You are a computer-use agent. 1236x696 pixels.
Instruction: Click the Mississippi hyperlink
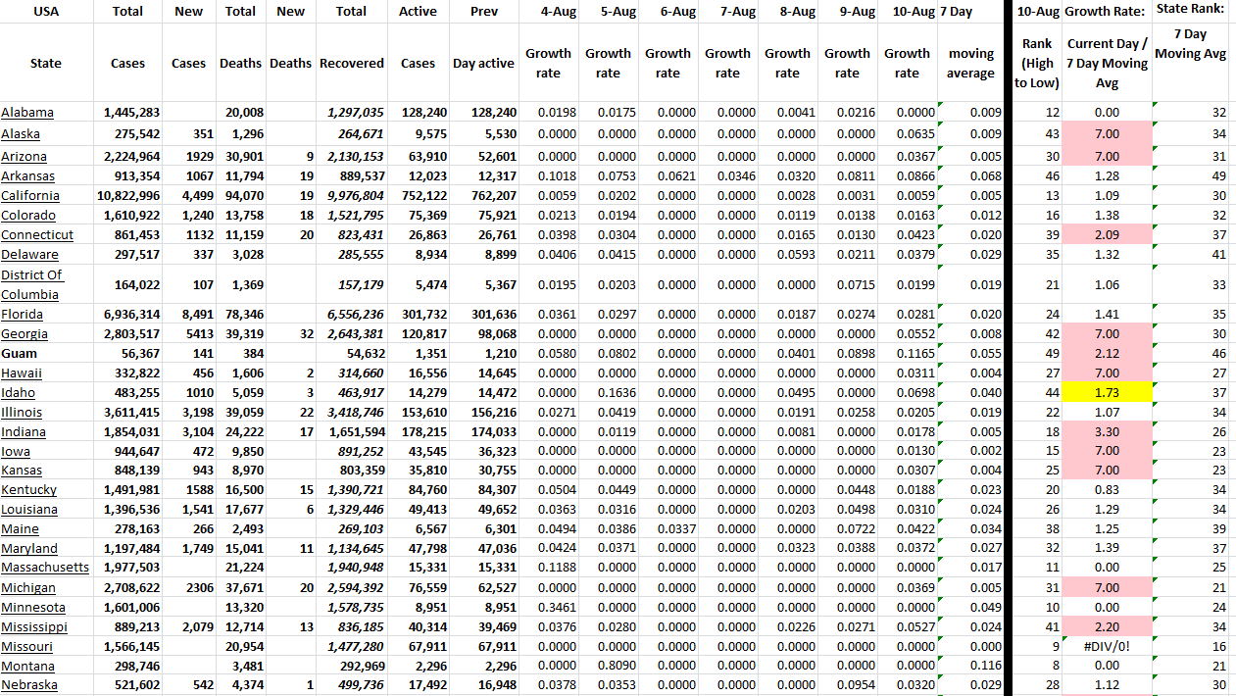[34, 626]
